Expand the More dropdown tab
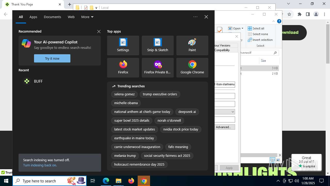This screenshot has width=330, height=186. point(87,17)
